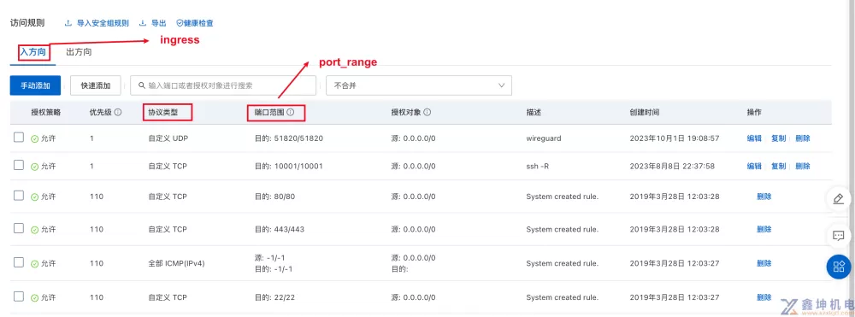Click 删除 for the wireguard rule
Image resolution: width=855 pixels, height=317 pixels.
[x=803, y=138]
